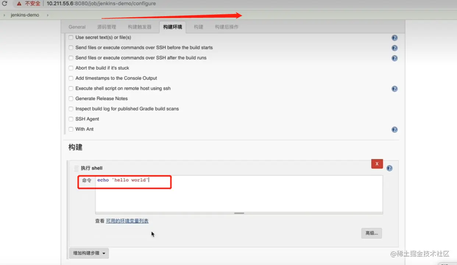Viewport: 457px width, 265px height.
Task: Open help for Execute shell script on remote host
Action: 394,89
